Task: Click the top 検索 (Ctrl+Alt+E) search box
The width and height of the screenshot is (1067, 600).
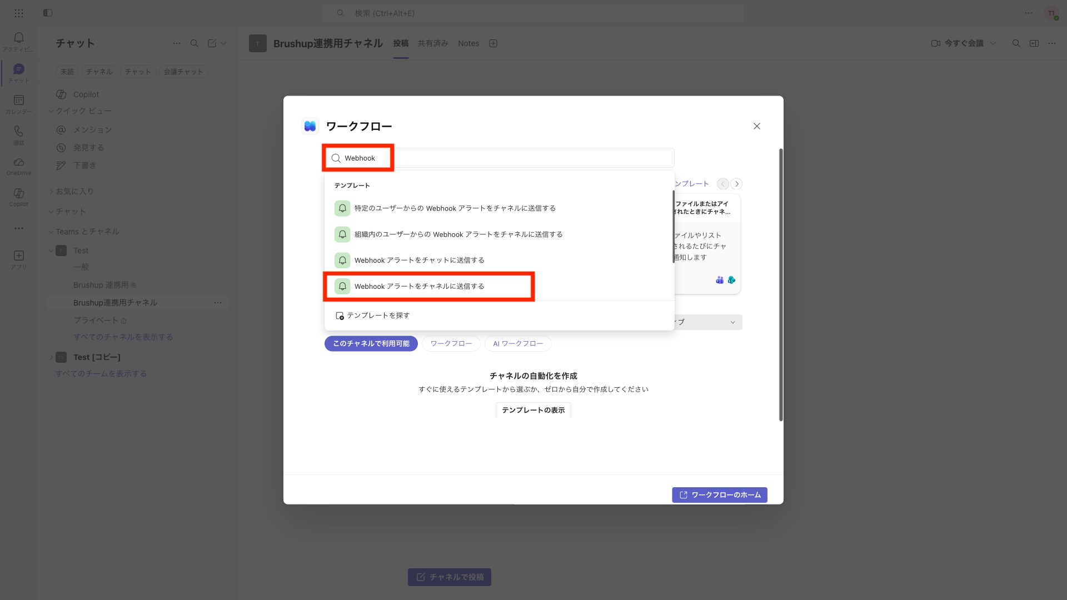Action: (x=532, y=13)
